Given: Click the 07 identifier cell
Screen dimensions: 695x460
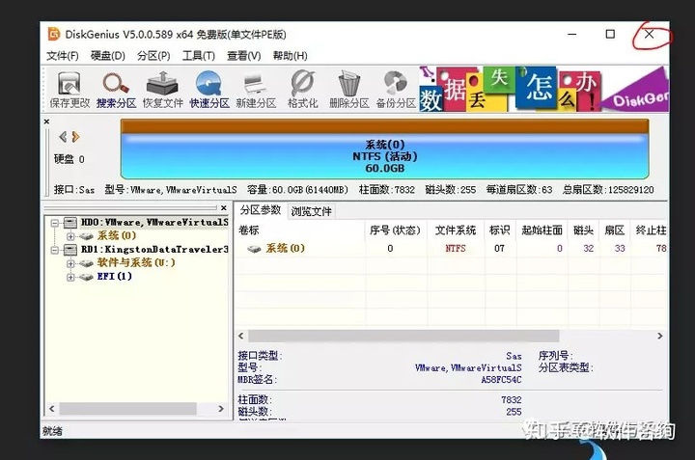Looking at the screenshot, I should pyautogui.click(x=500, y=249).
